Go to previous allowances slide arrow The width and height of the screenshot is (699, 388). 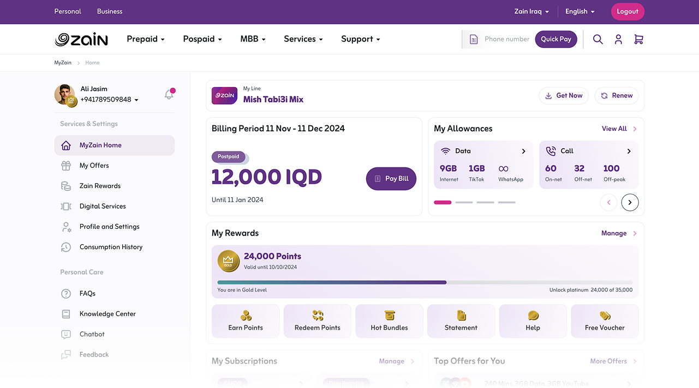click(608, 203)
